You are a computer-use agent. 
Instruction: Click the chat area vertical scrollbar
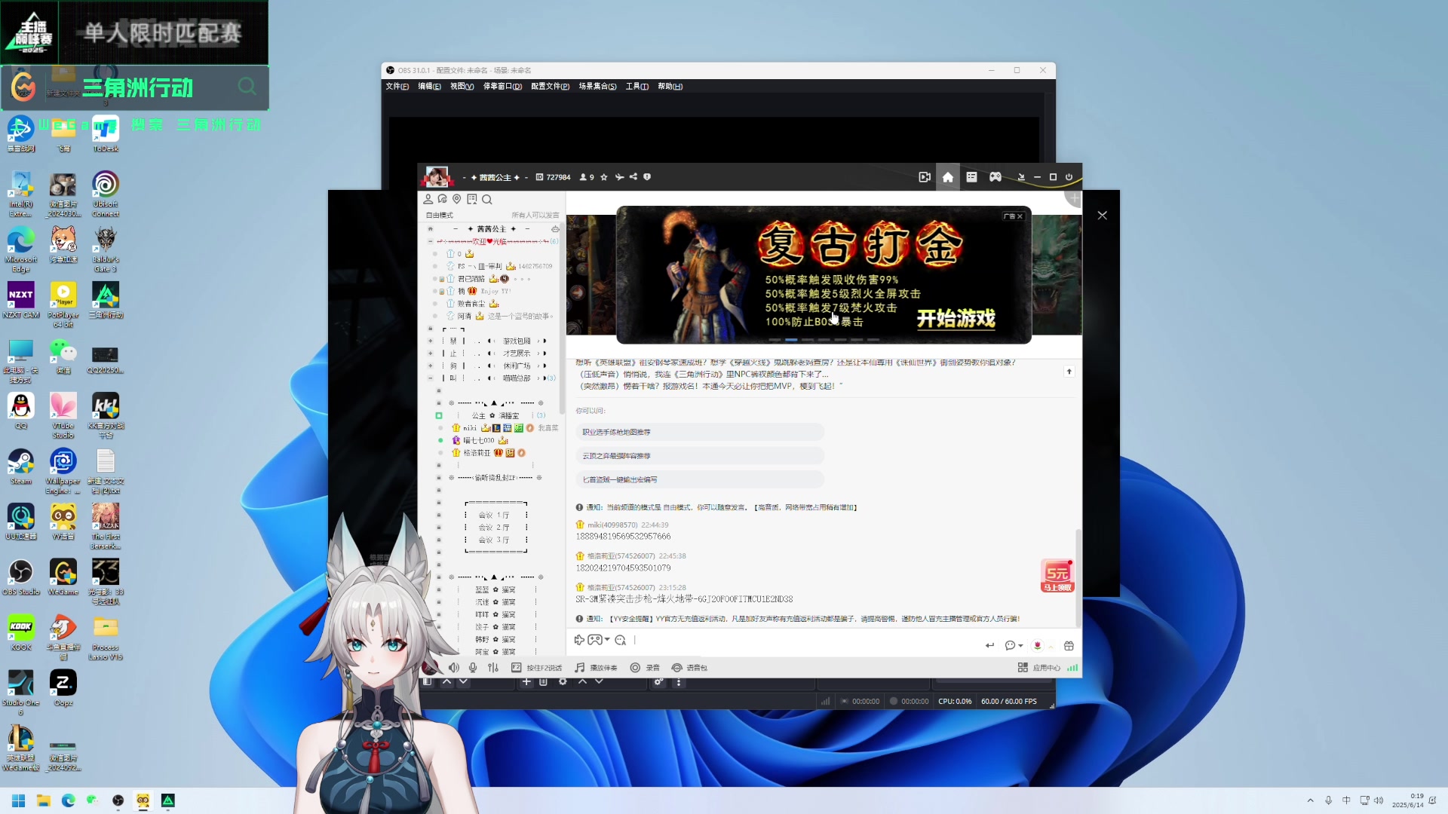[x=1078, y=577]
